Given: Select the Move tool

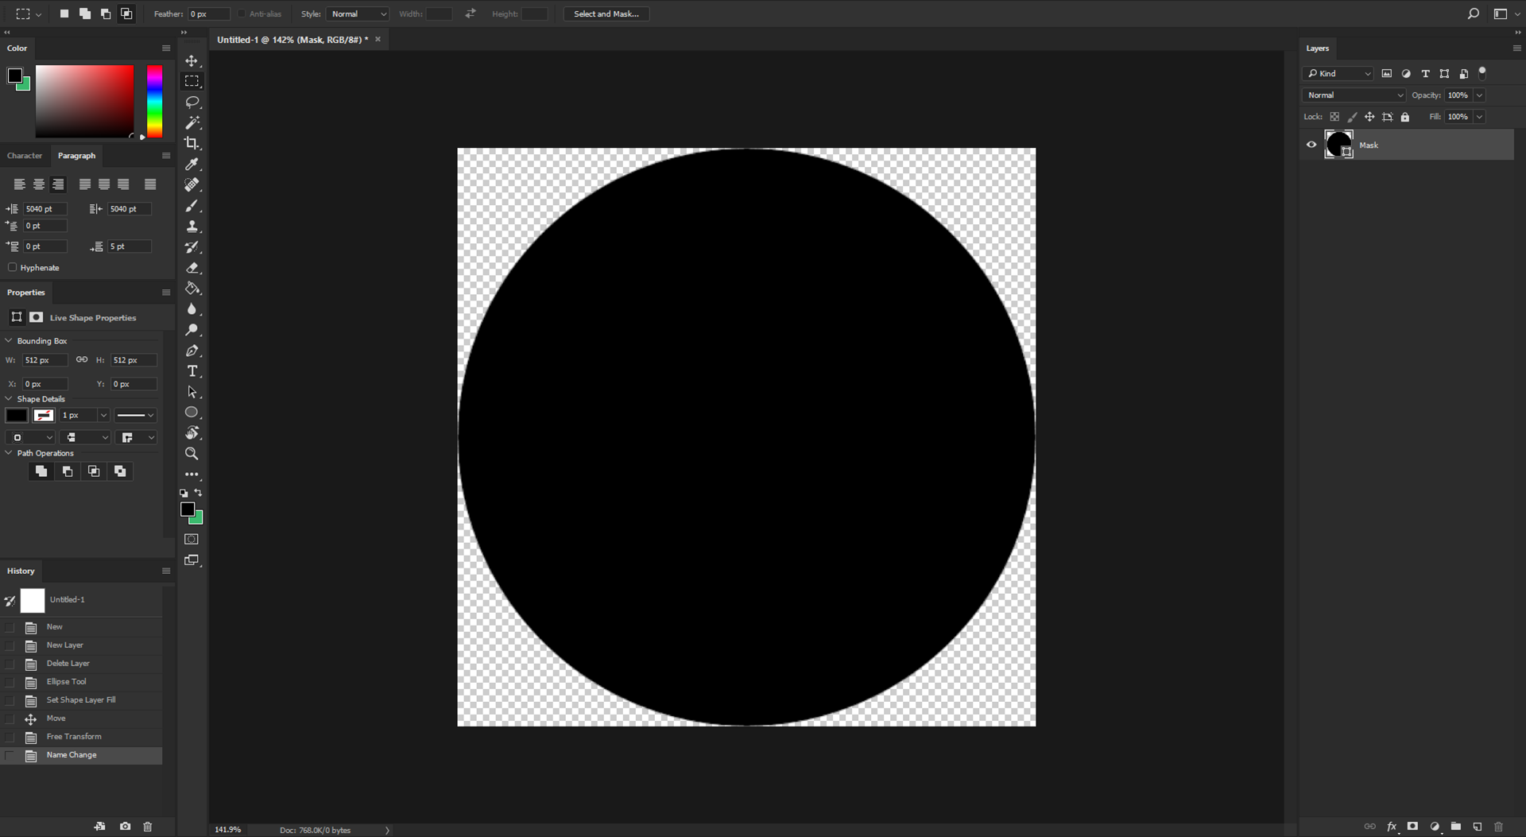Looking at the screenshot, I should [192, 60].
